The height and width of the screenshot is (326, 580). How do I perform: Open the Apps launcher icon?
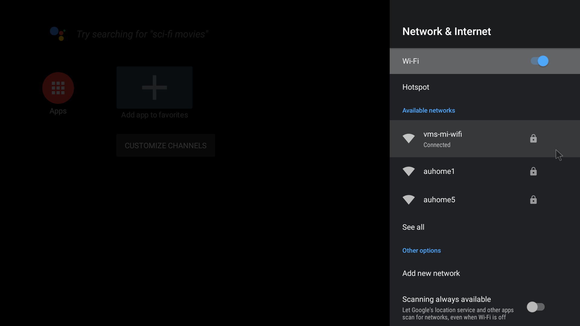58,88
